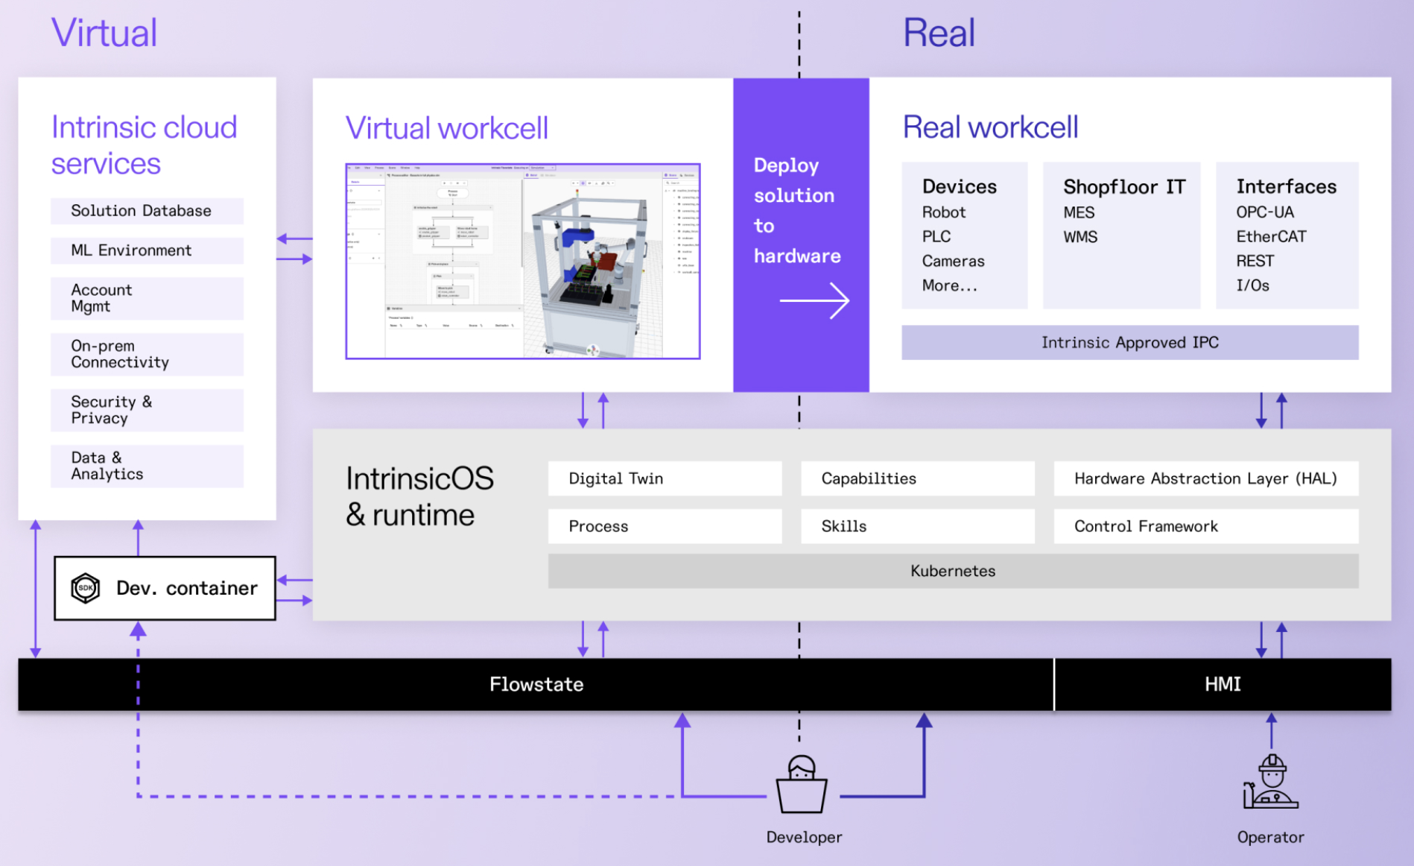Open the Security & Privacy box
This screenshot has width=1414, height=866.
click(147, 410)
